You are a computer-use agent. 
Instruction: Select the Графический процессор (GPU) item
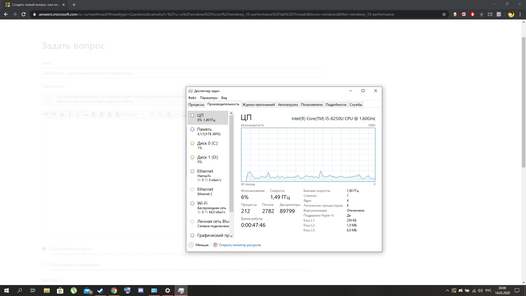(x=208, y=235)
